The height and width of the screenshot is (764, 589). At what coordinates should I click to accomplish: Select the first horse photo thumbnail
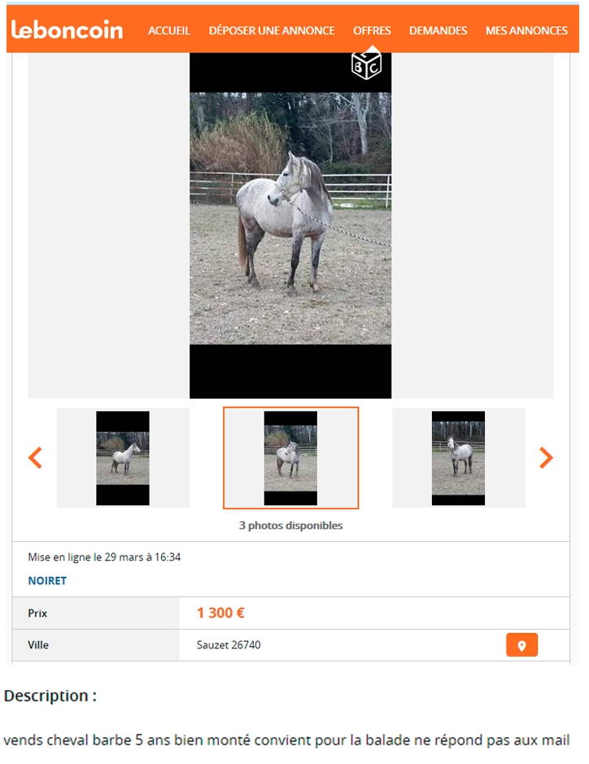(x=123, y=458)
